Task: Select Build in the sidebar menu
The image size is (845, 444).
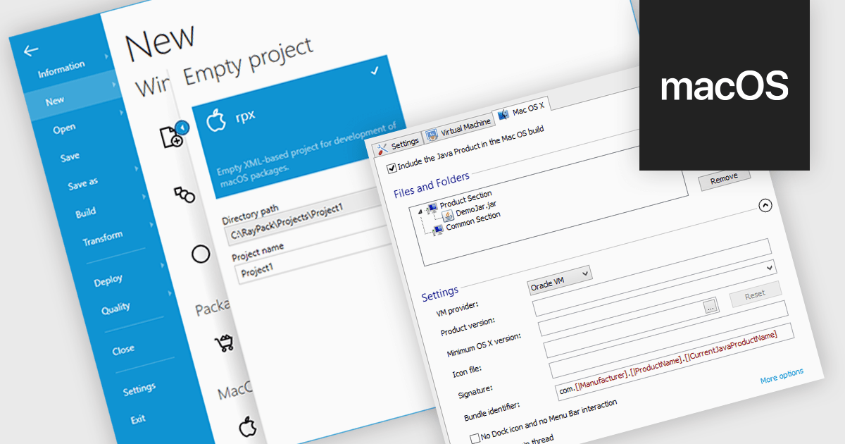Action: [x=85, y=213]
